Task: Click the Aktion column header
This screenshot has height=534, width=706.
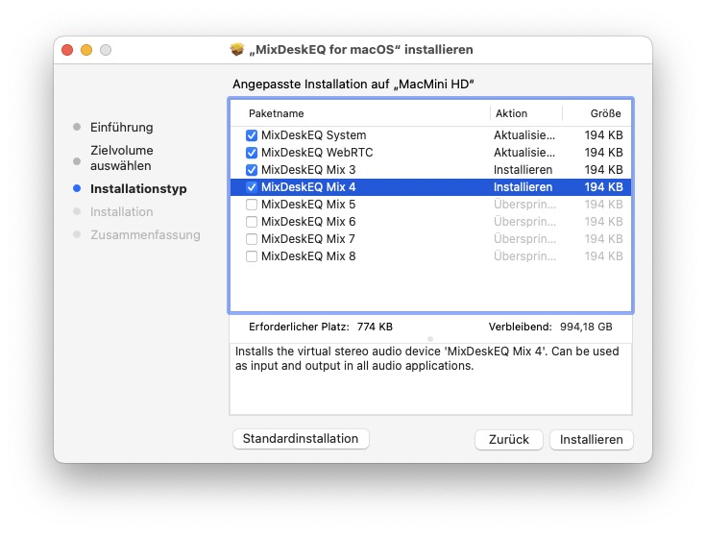Action: click(x=511, y=113)
